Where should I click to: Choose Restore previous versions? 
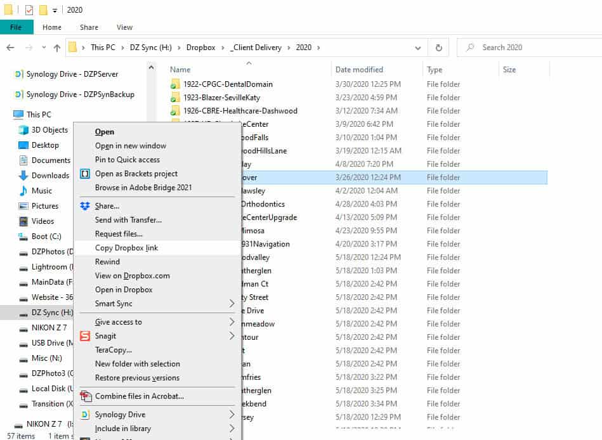coord(137,378)
